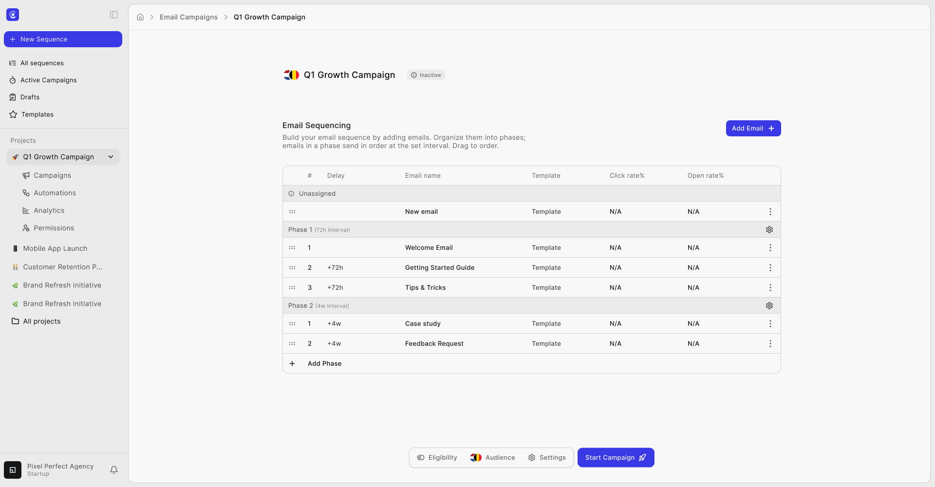Click Feedback Request email name
Viewport: 935px width, 487px height.
(434, 343)
